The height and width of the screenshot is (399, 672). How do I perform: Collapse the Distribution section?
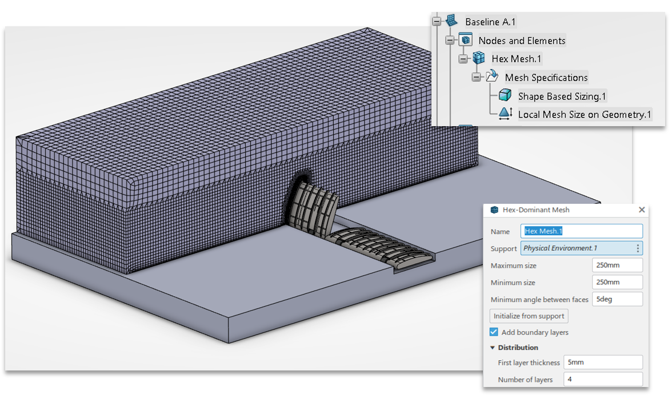coord(492,348)
